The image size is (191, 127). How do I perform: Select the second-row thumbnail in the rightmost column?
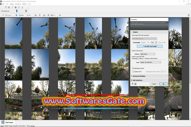(175, 65)
